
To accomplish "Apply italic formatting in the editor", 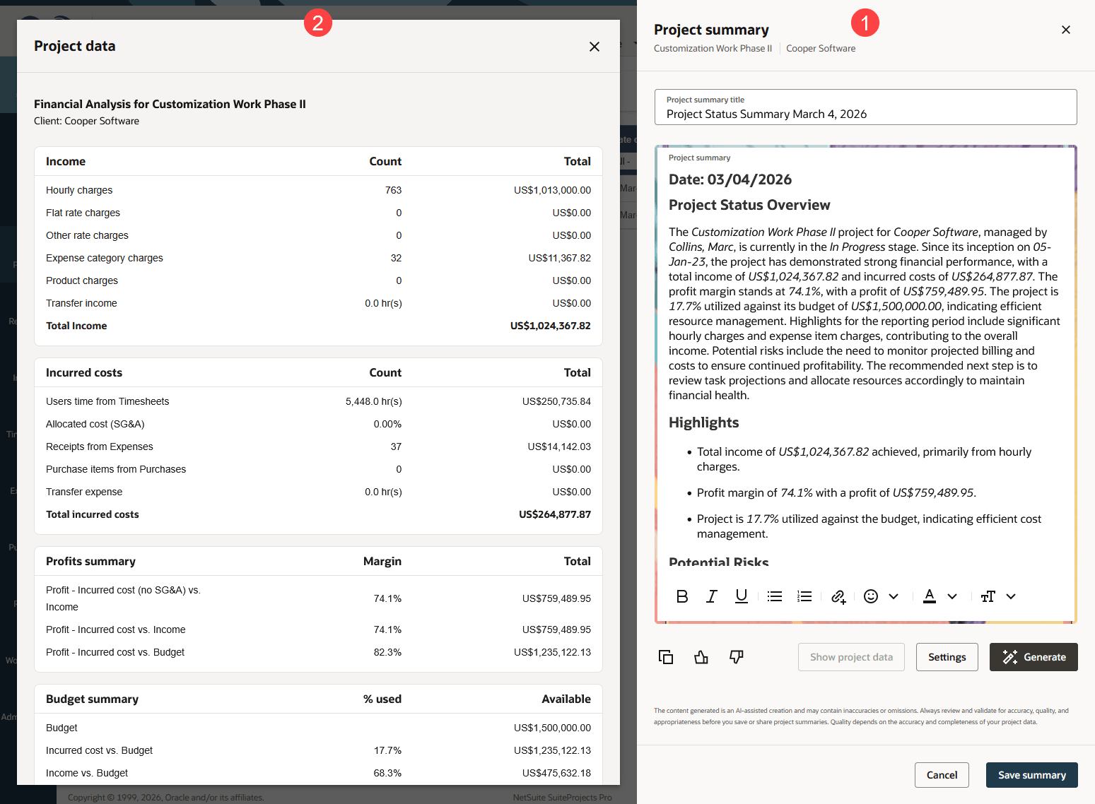I will (711, 596).
